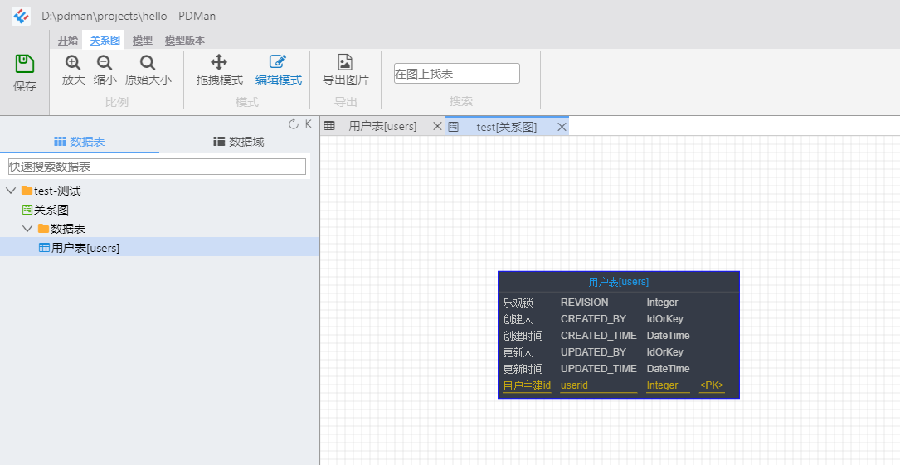Click the 用户主建id label in the entity
The height and width of the screenshot is (465, 900).
(527, 385)
